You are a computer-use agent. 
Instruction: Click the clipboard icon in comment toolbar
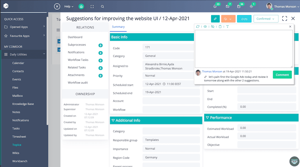tap(220, 27)
